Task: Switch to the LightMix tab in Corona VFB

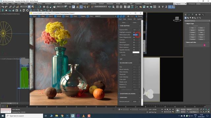Action: (139, 19)
